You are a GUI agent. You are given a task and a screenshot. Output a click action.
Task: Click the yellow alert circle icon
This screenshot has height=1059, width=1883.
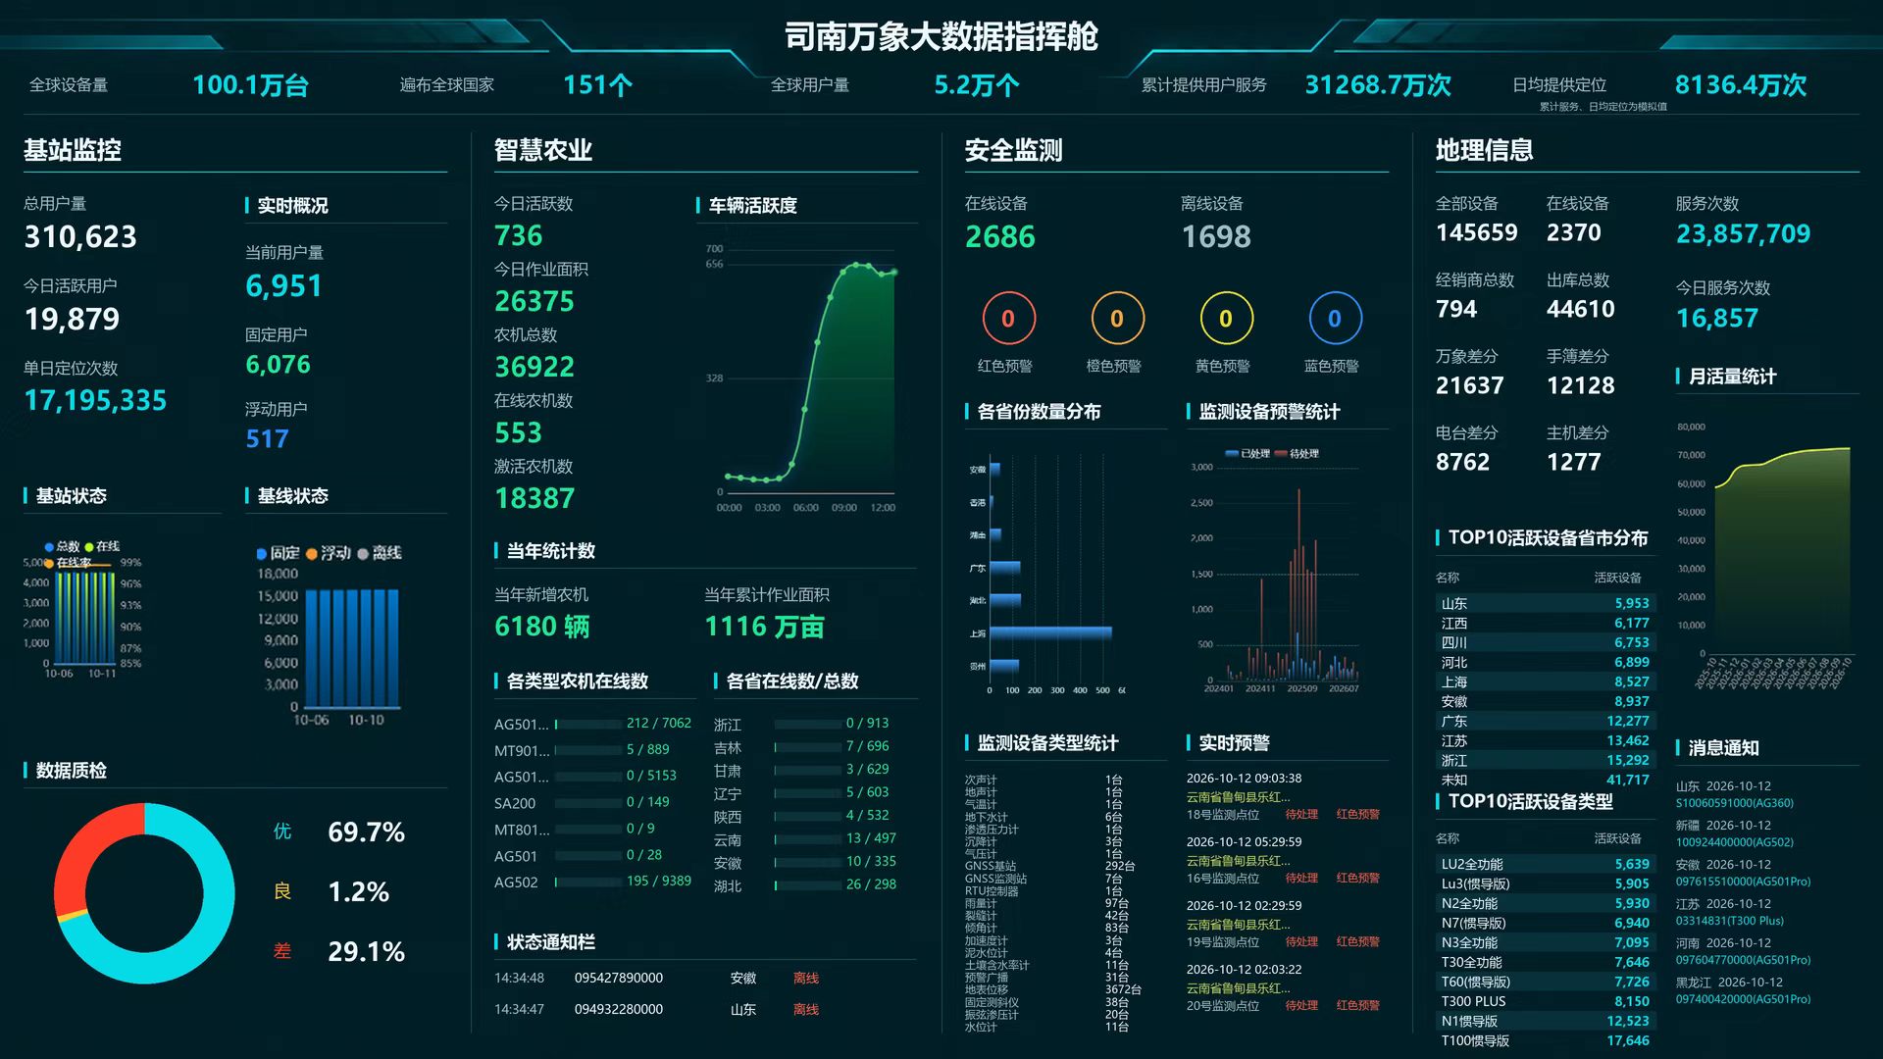(x=1226, y=319)
